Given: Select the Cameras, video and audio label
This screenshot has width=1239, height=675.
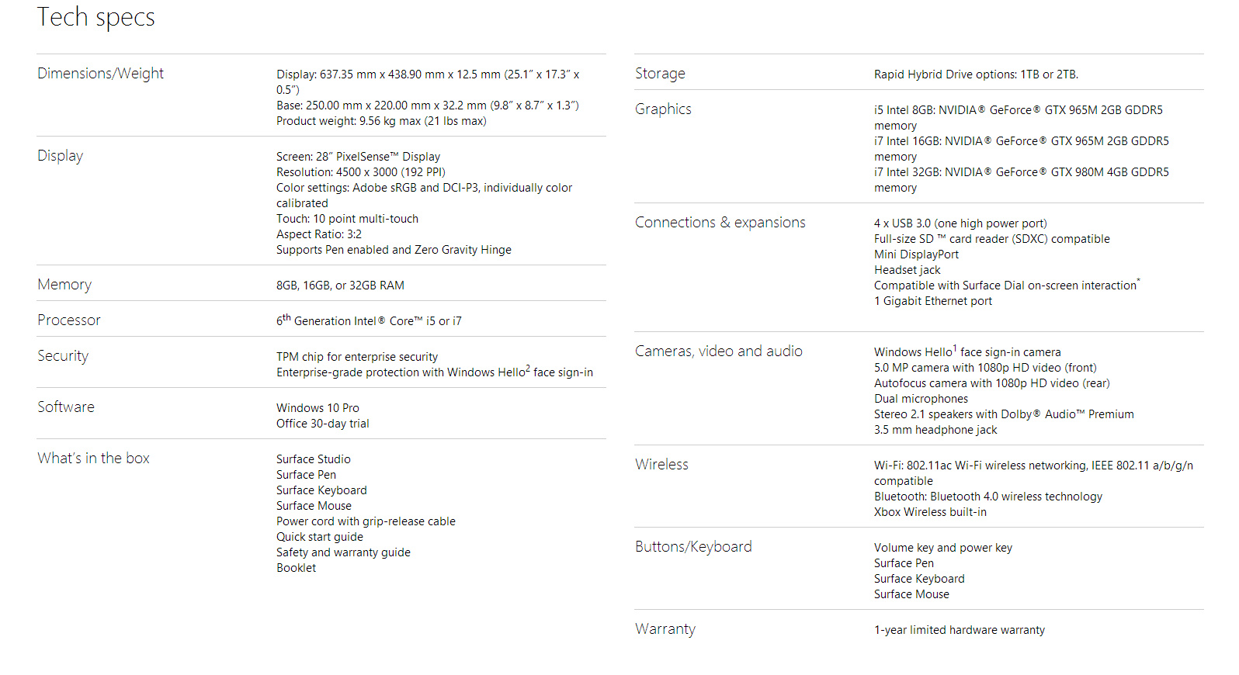Looking at the screenshot, I should coord(718,351).
